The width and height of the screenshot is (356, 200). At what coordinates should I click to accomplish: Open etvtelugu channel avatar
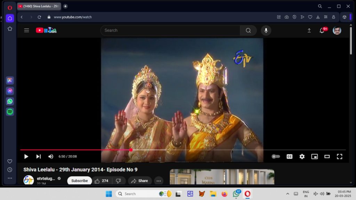pos(29,180)
